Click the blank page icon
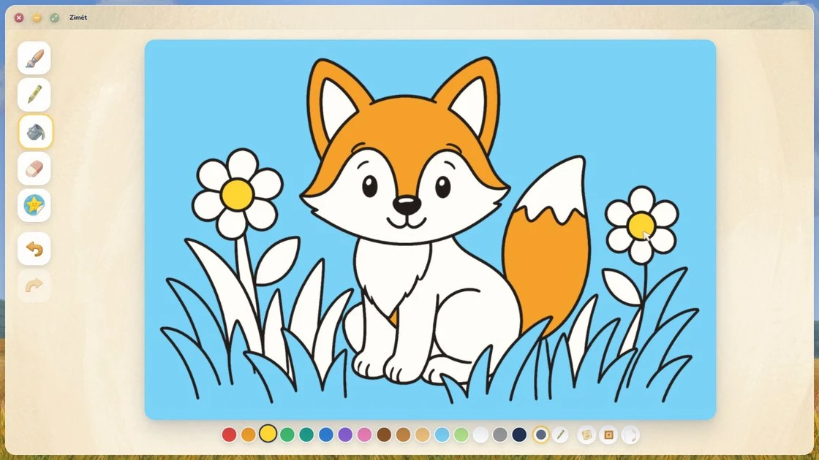Screen dimensions: 819x460 (630, 434)
